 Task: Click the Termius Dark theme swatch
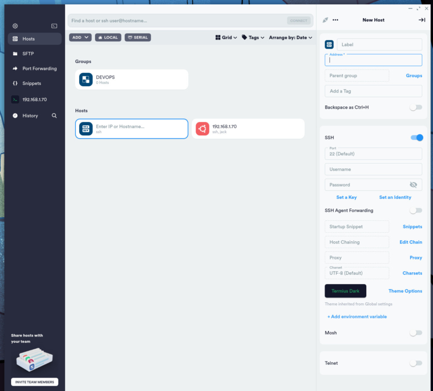[x=345, y=291]
